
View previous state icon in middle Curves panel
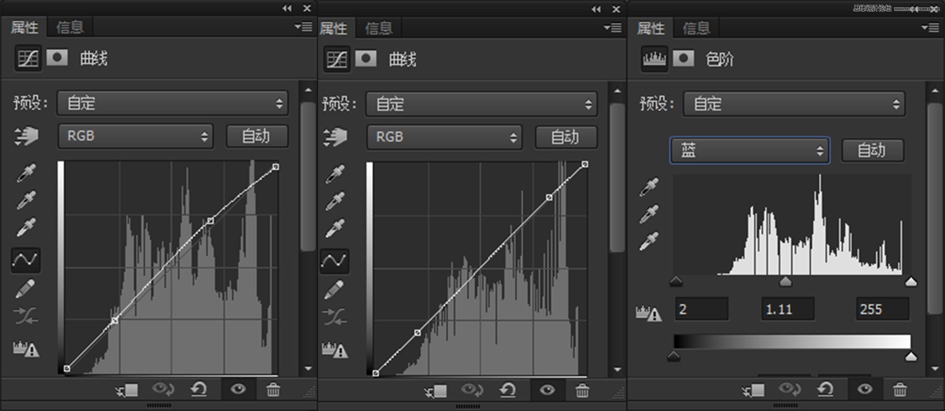tap(472, 391)
